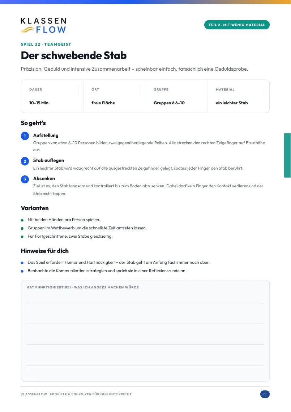Click the KlassenFlow logo
Screen dimensions: 291x412
point(43,25)
